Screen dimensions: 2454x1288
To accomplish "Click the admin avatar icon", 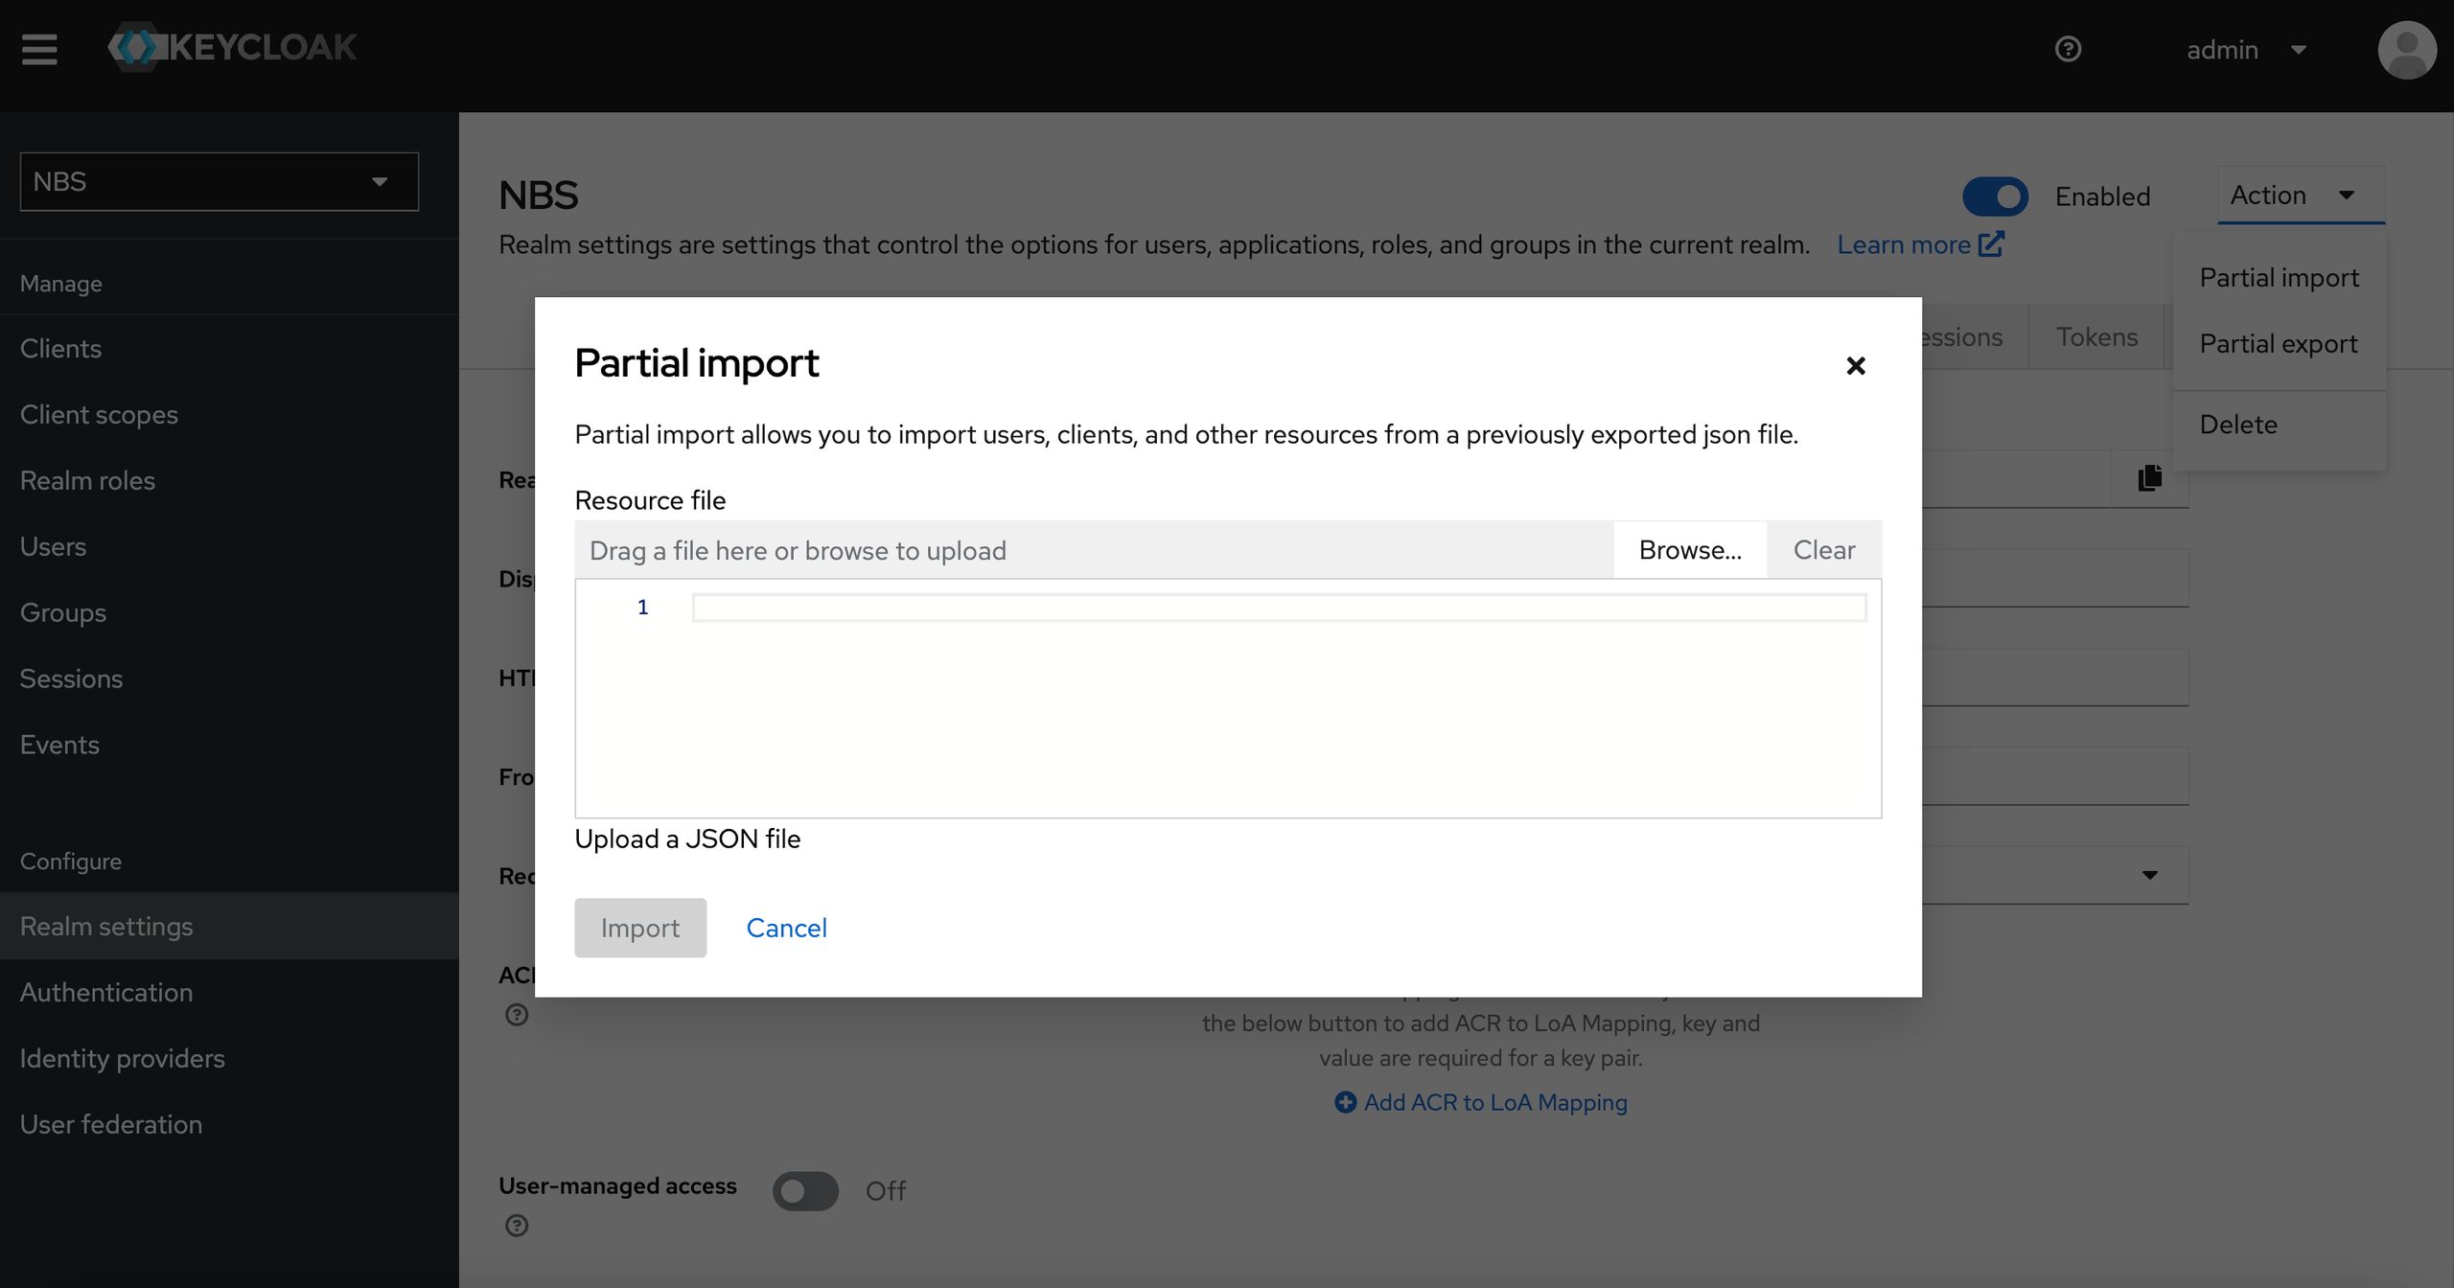I will point(2407,49).
